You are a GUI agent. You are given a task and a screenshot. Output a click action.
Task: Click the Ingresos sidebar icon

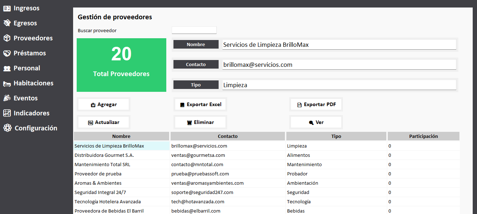7,8
